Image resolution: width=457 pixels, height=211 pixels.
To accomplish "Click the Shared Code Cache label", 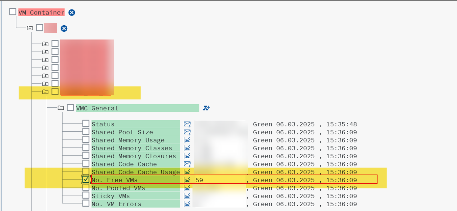I will pyautogui.click(x=124, y=164).
